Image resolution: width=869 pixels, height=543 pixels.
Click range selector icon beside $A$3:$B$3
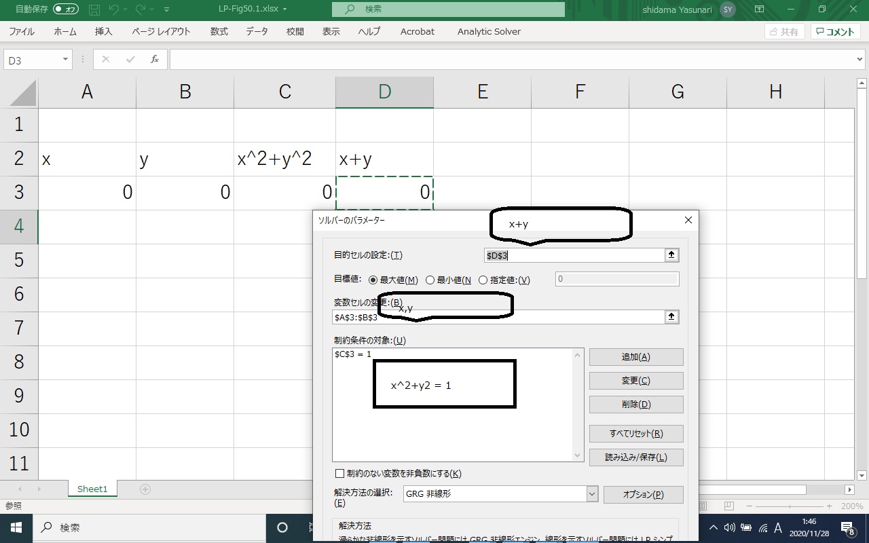[671, 317]
